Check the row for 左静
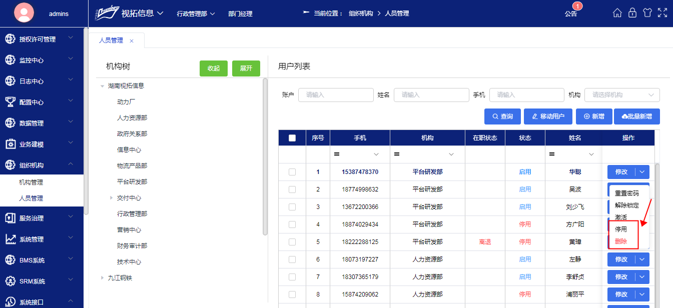The width and height of the screenshot is (673, 308). click(x=292, y=259)
